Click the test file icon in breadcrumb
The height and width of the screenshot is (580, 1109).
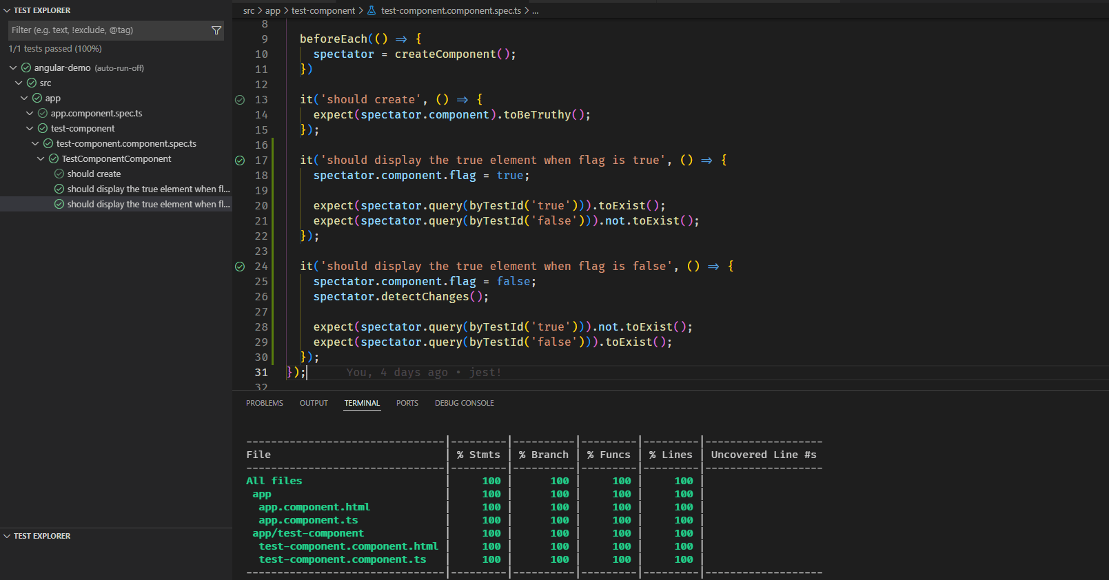click(372, 10)
